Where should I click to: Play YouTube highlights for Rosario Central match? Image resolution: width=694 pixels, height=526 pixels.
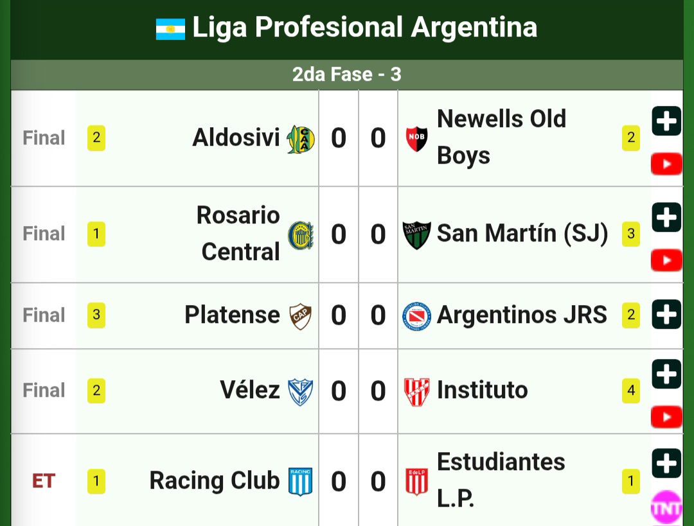point(666,260)
